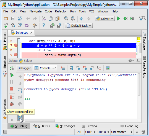Viewport: 149px width, 136px height.
Task: Toggle Show command line button
Action: click(x=20, y=118)
